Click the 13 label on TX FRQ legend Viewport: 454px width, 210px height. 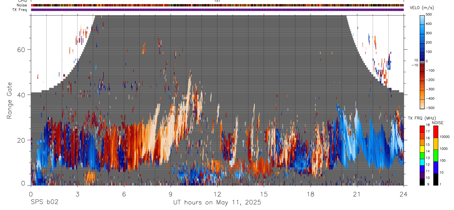(x=428, y=158)
